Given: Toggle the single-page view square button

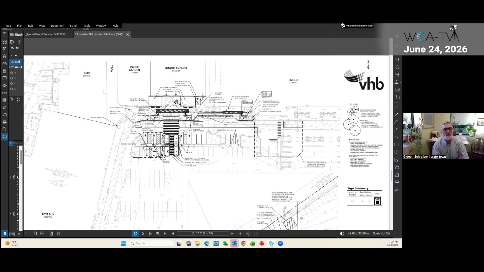Looking at the screenshot, I should 27,234.
